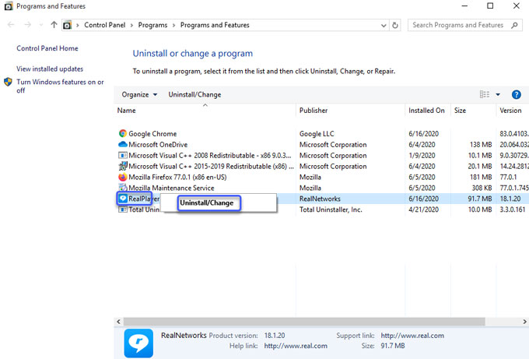Click Uninstall/Change in the toolbar

(194, 94)
